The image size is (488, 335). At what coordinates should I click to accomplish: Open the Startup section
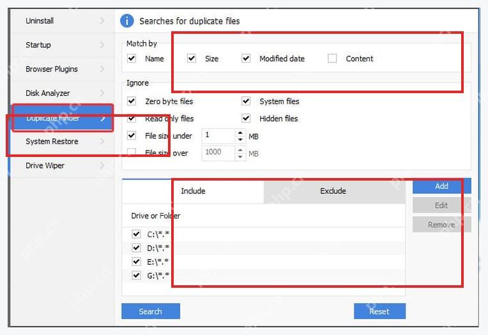coord(63,45)
